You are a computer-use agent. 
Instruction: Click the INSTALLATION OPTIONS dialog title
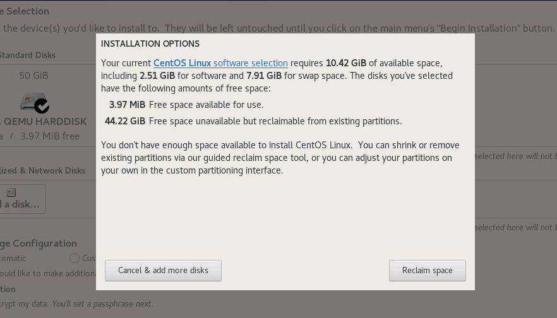point(150,44)
